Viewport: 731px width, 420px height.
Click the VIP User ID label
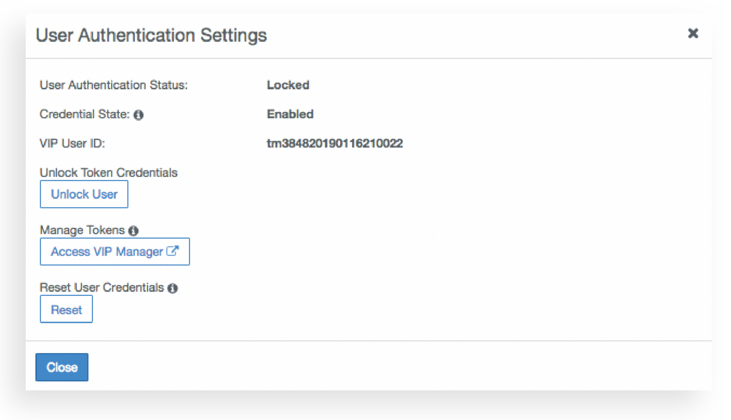(x=72, y=143)
